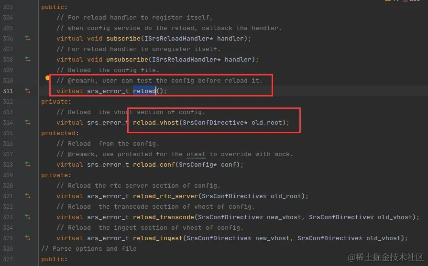Click the gutter override icon on line 321
The width and height of the screenshot is (428, 266).
pos(28,196)
